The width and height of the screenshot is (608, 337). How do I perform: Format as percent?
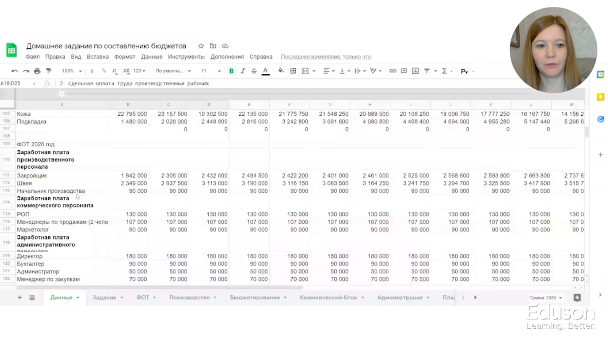tap(104, 71)
